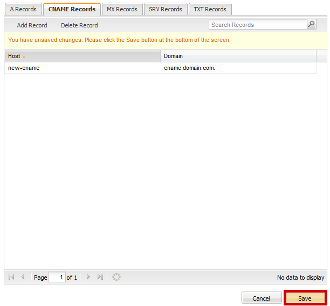This screenshot has width=330, height=306.
Task: Click Add Record in the toolbar
Action: [32, 25]
